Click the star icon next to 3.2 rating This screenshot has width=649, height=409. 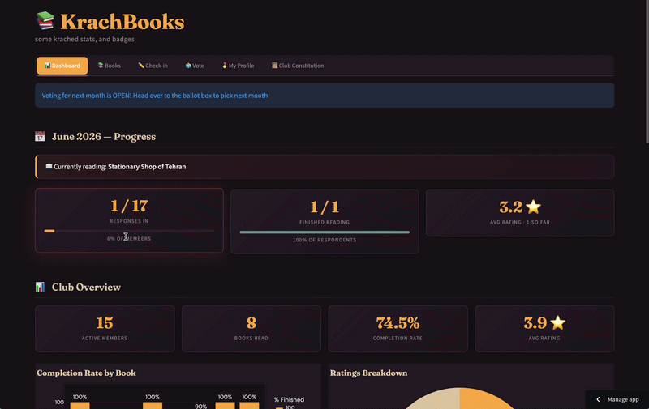click(x=534, y=207)
